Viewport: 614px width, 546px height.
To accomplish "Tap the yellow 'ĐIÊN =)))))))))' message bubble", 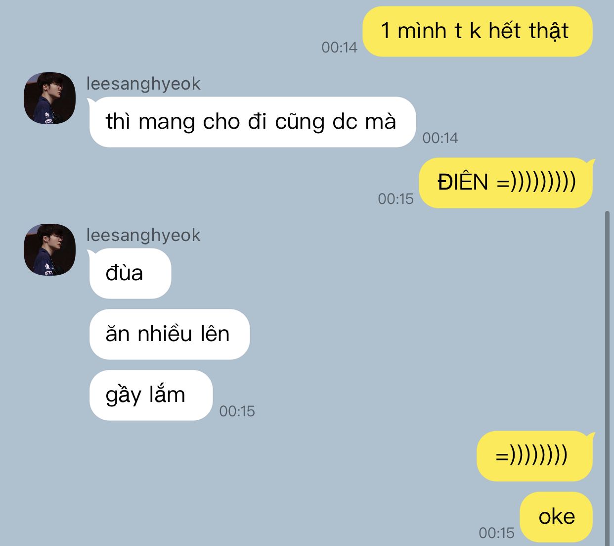I will point(507,183).
